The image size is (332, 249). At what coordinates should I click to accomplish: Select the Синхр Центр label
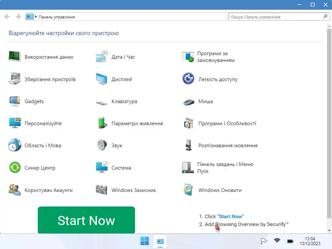[40, 168]
